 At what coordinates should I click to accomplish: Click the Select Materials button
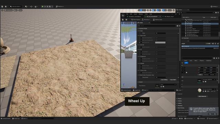coord(202,96)
